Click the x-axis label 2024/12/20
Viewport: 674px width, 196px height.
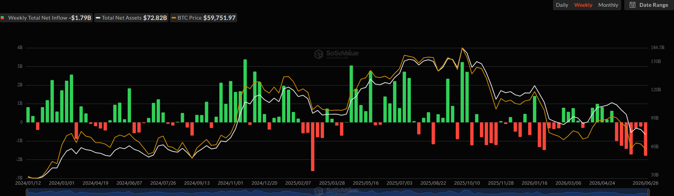point(264,183)
